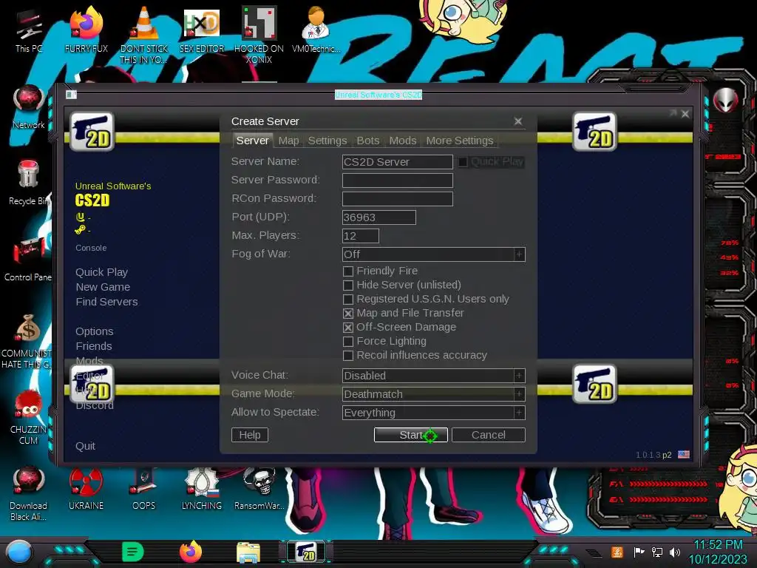Switch to the Map tab
The width and height of the screenshot is (757, 568).
click(289, 141)
